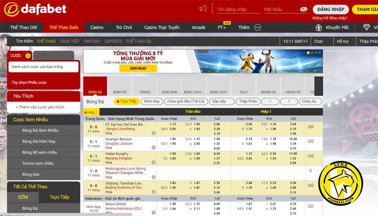
Task: Select the BÓNG ĐÁ sport tab
Action: (x=95, y=86)
